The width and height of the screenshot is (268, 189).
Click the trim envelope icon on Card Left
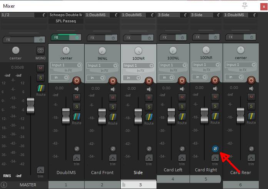tap(179, 158)
